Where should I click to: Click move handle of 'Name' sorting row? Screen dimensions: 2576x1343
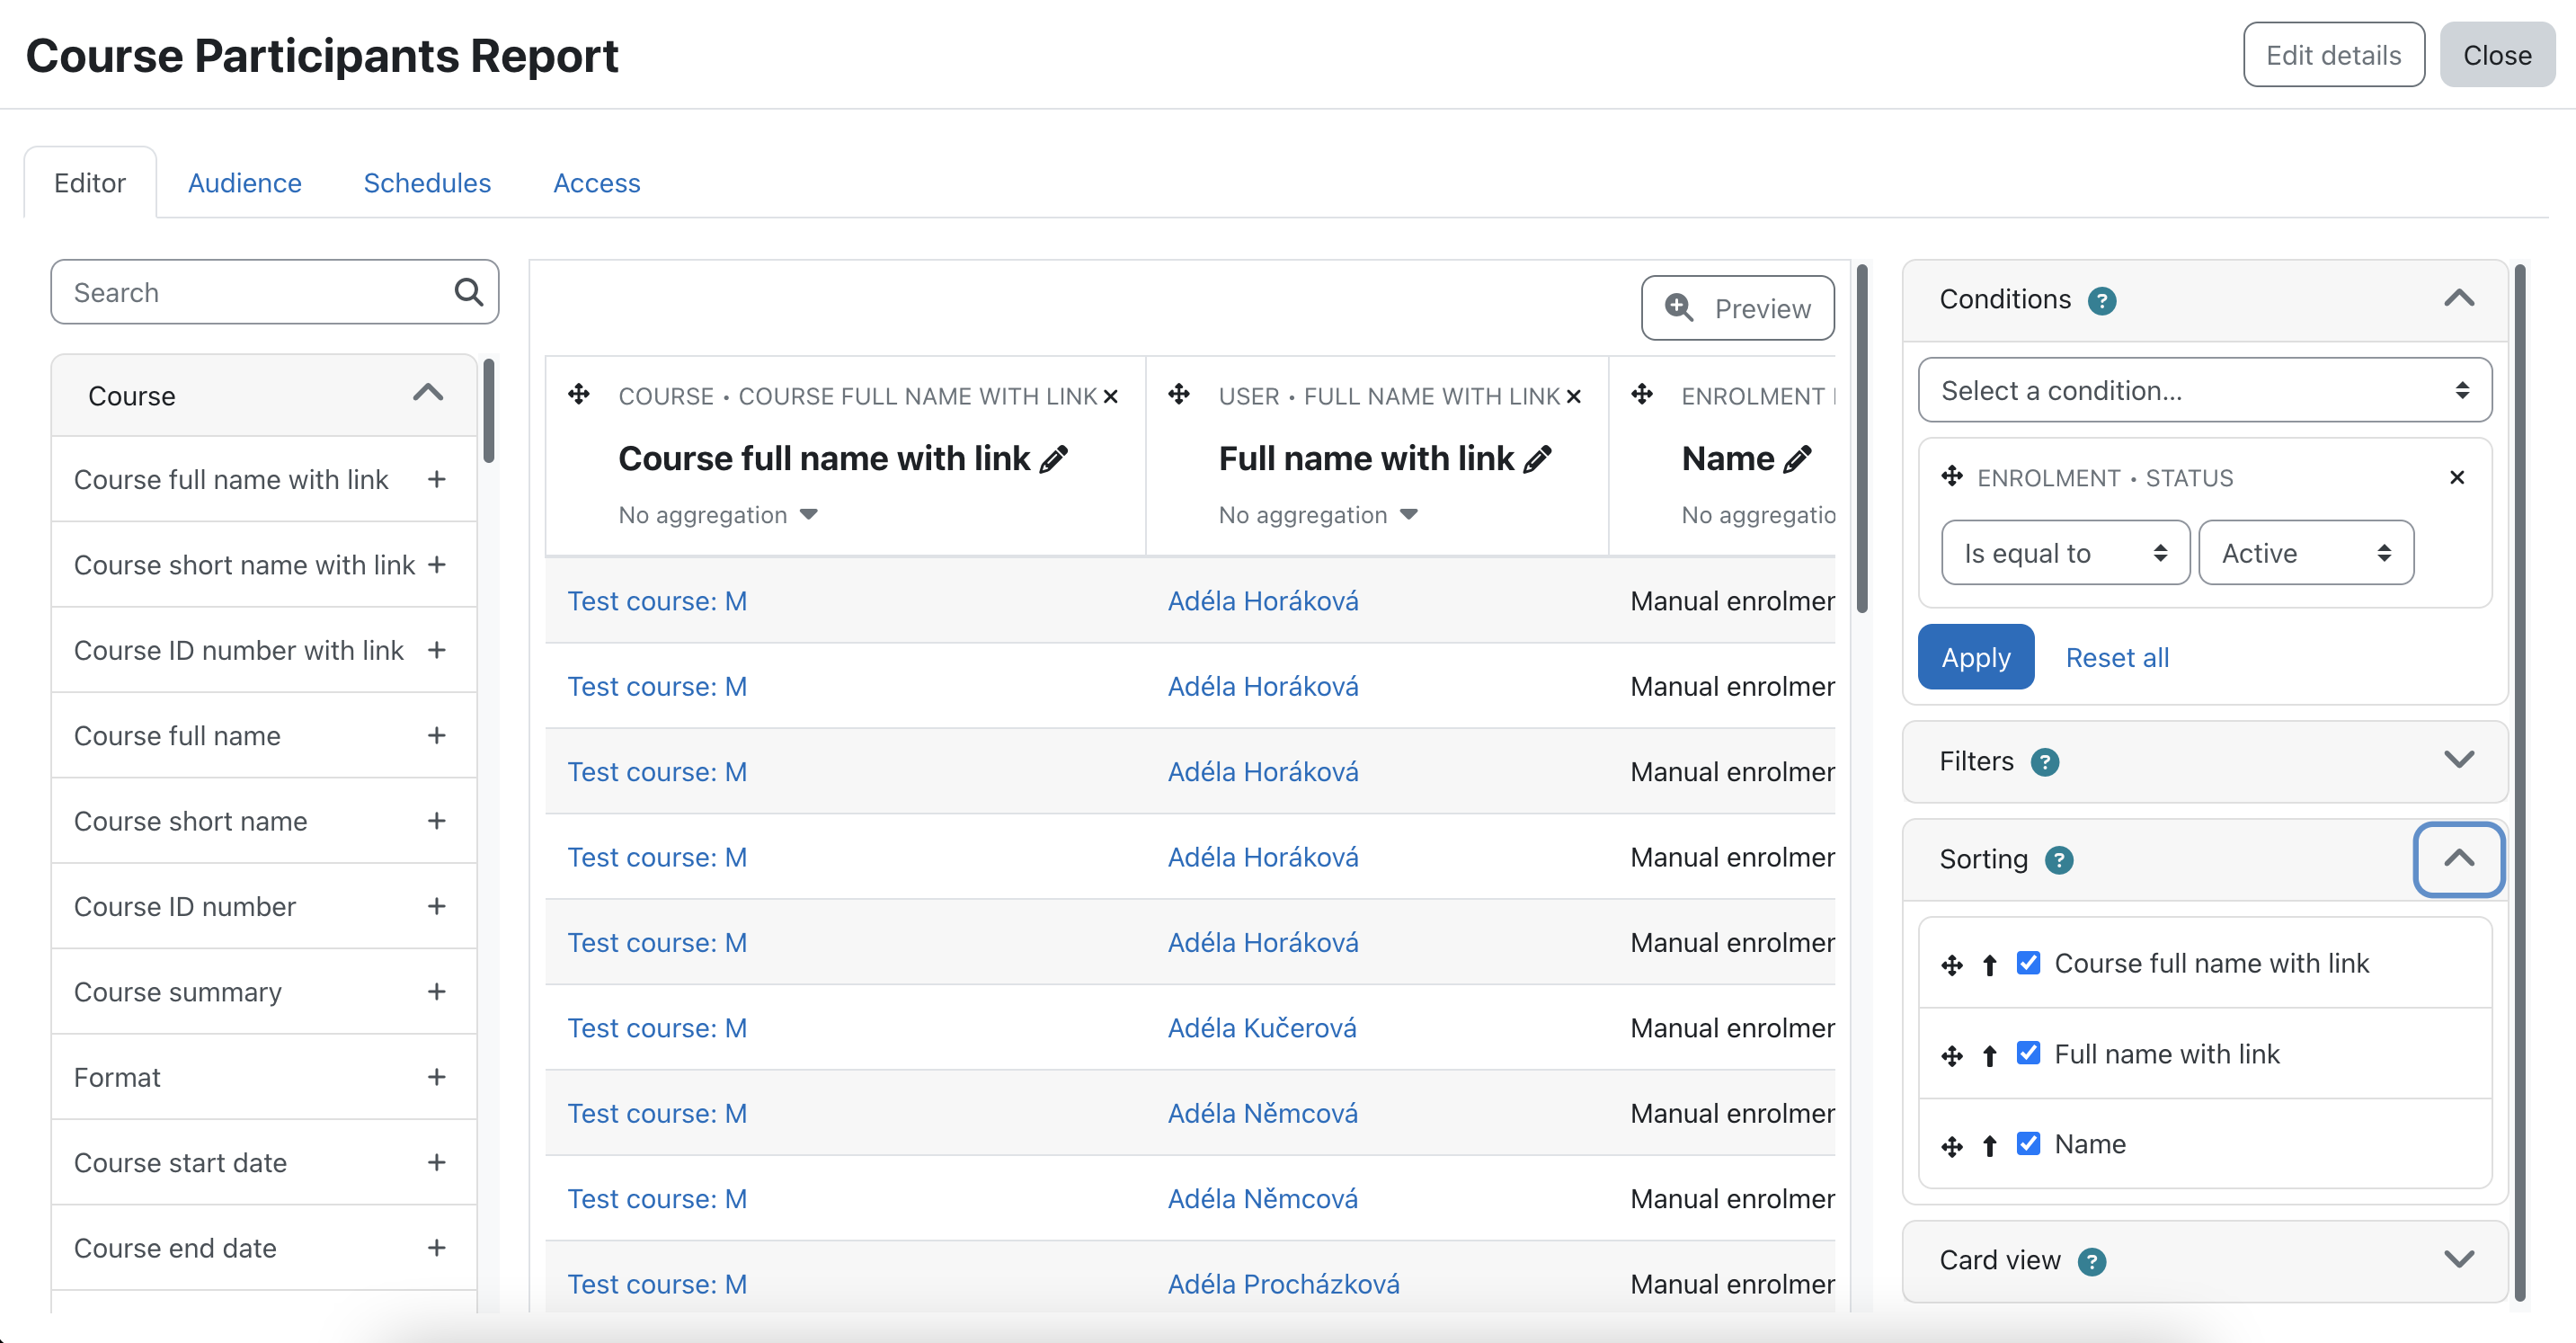click(x=1952, y=1146)
